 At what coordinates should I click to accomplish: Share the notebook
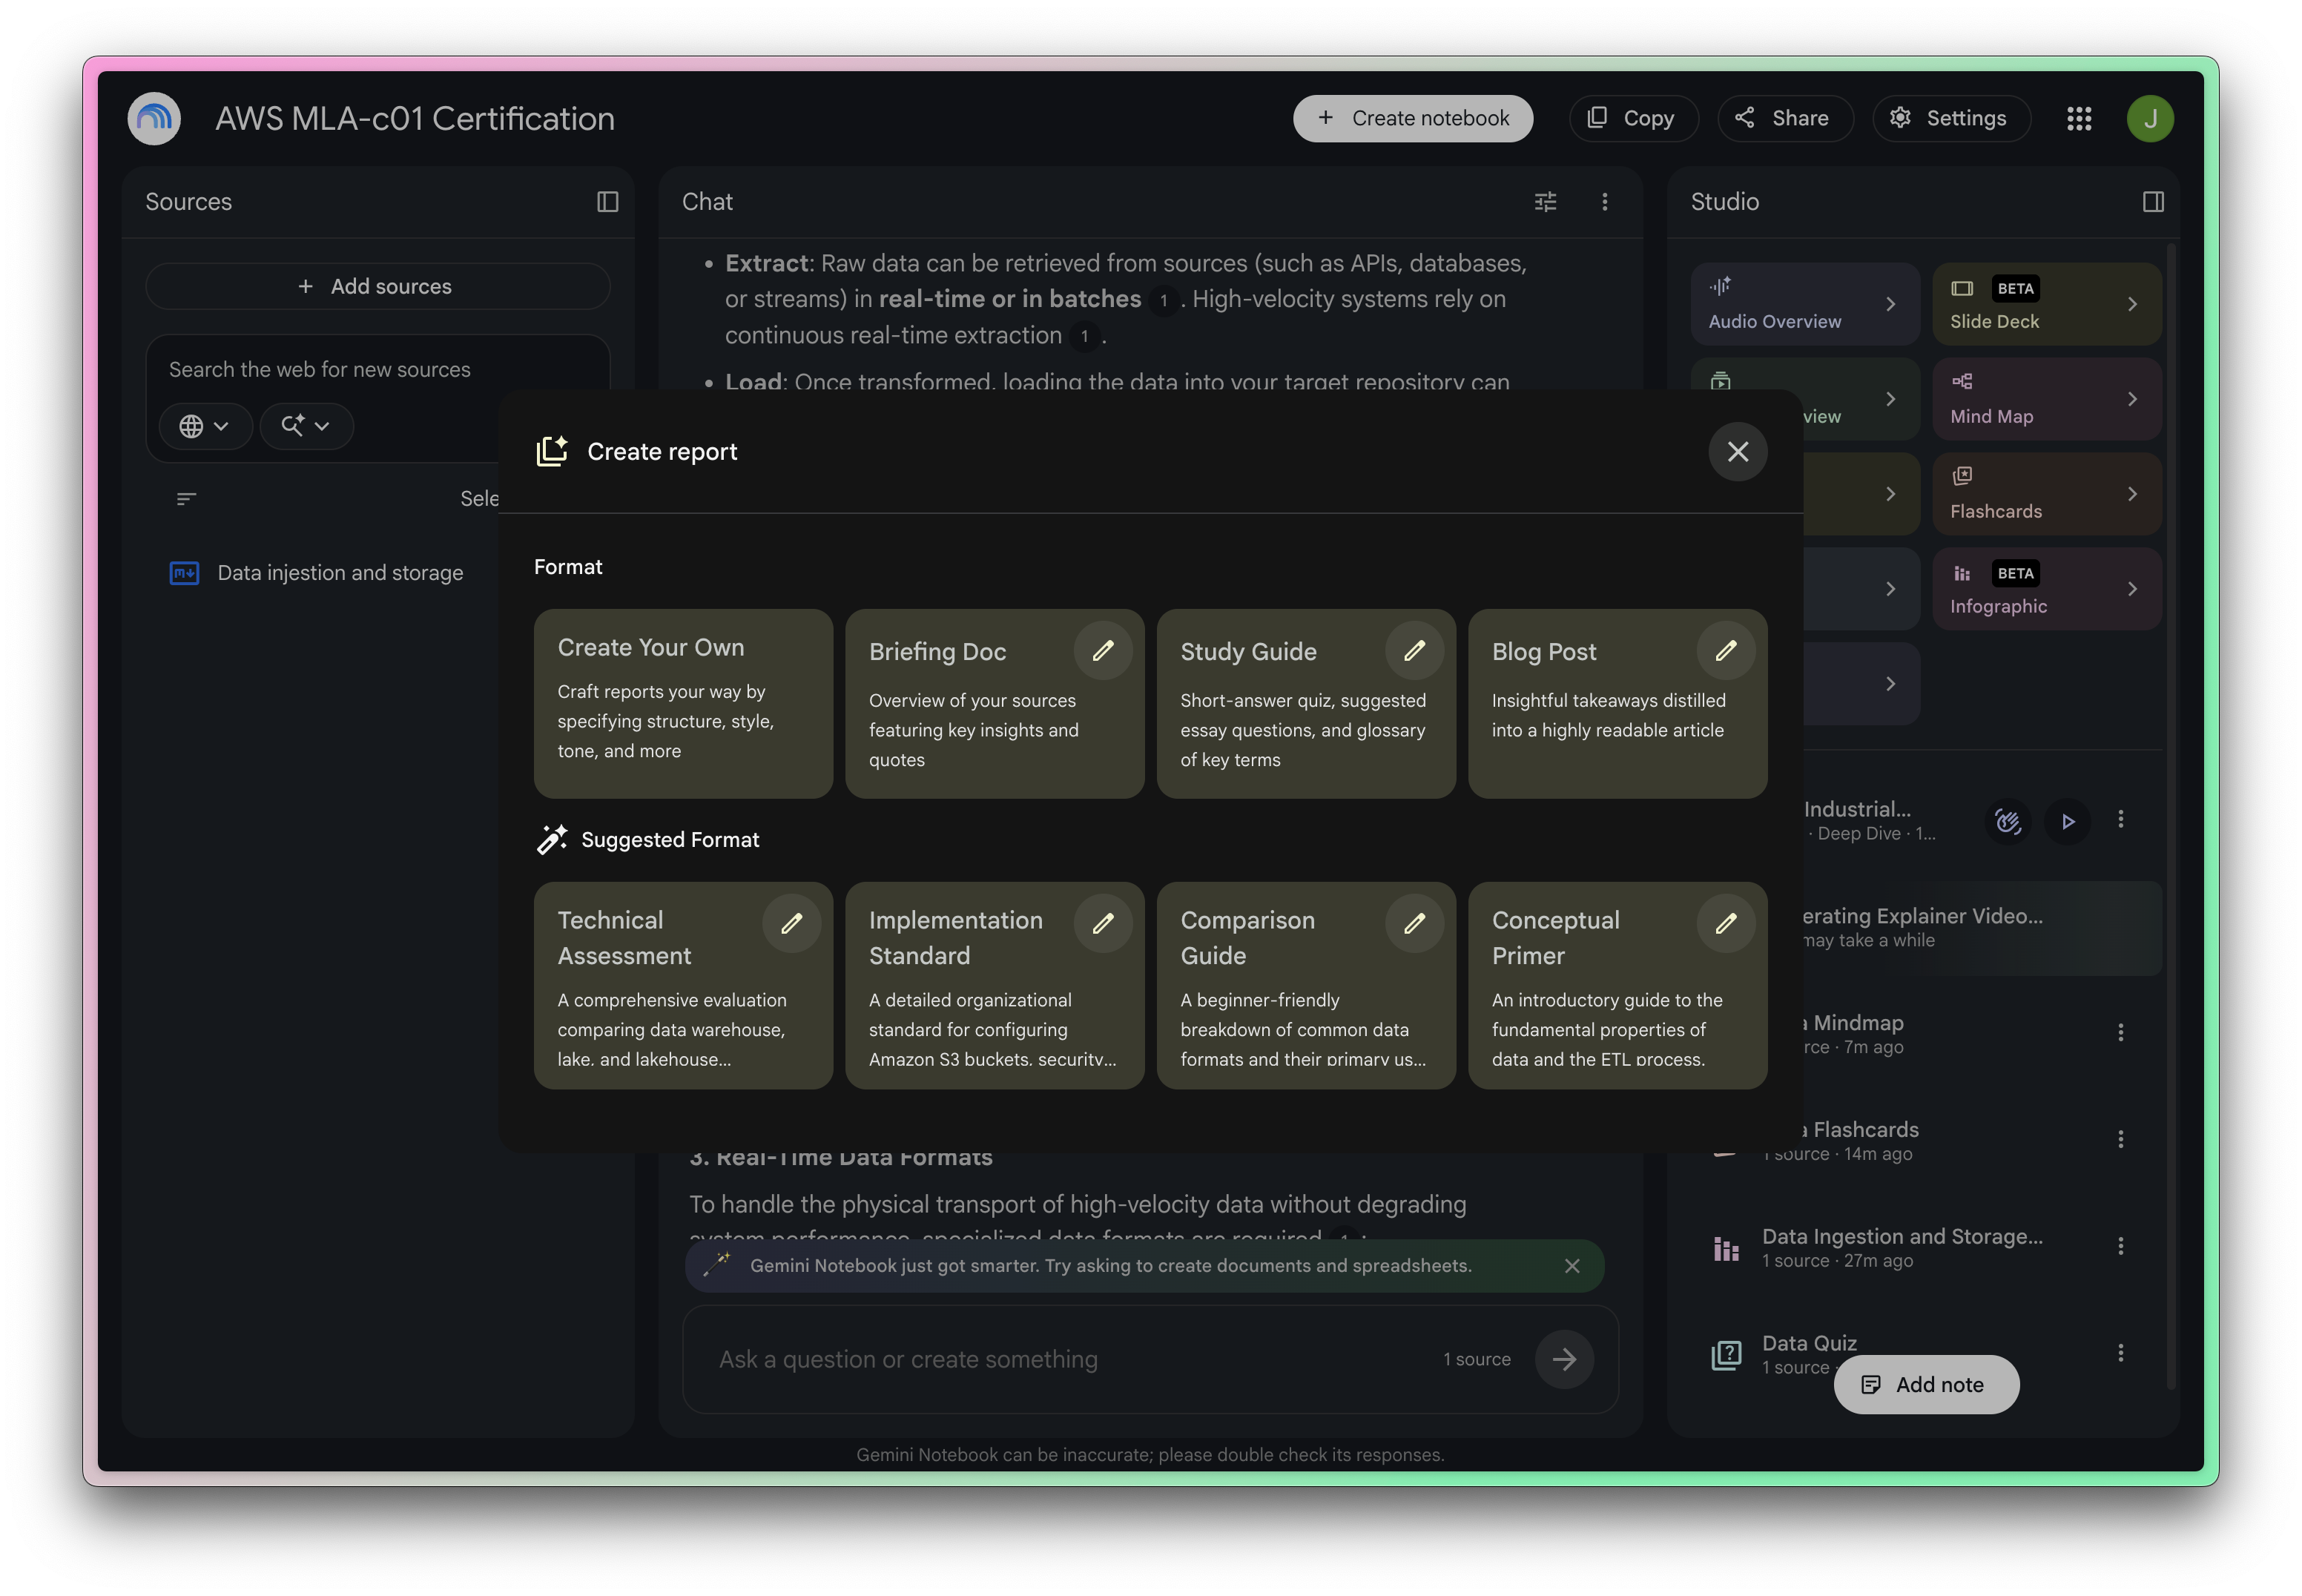(x=1785, y=119)
